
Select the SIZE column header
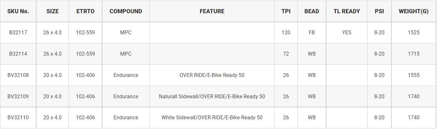point(52,11)
